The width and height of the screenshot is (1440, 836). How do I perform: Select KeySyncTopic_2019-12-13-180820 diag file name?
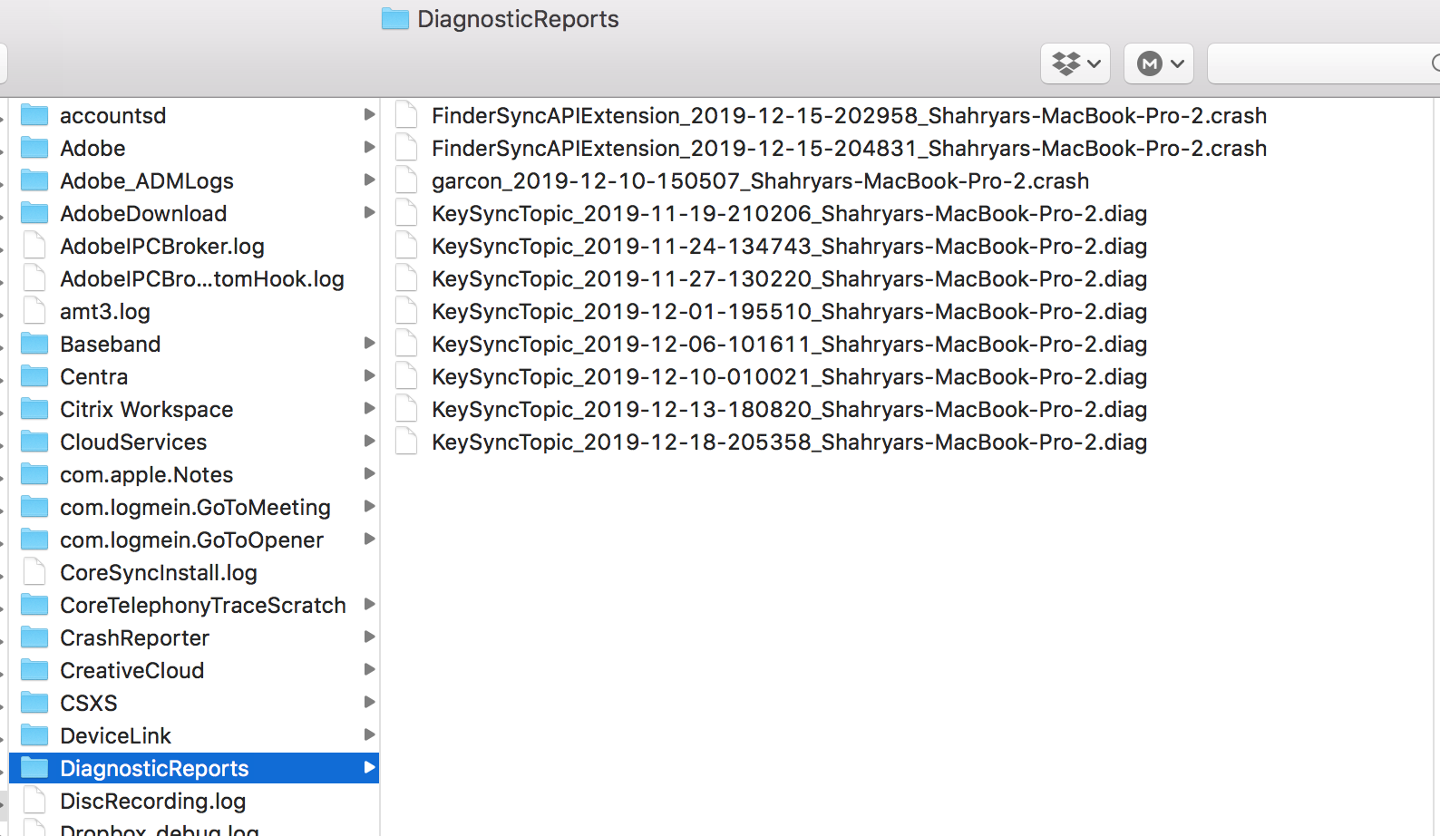(789, 410)
